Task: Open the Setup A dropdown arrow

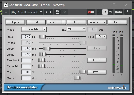Action: coord(64,22)
